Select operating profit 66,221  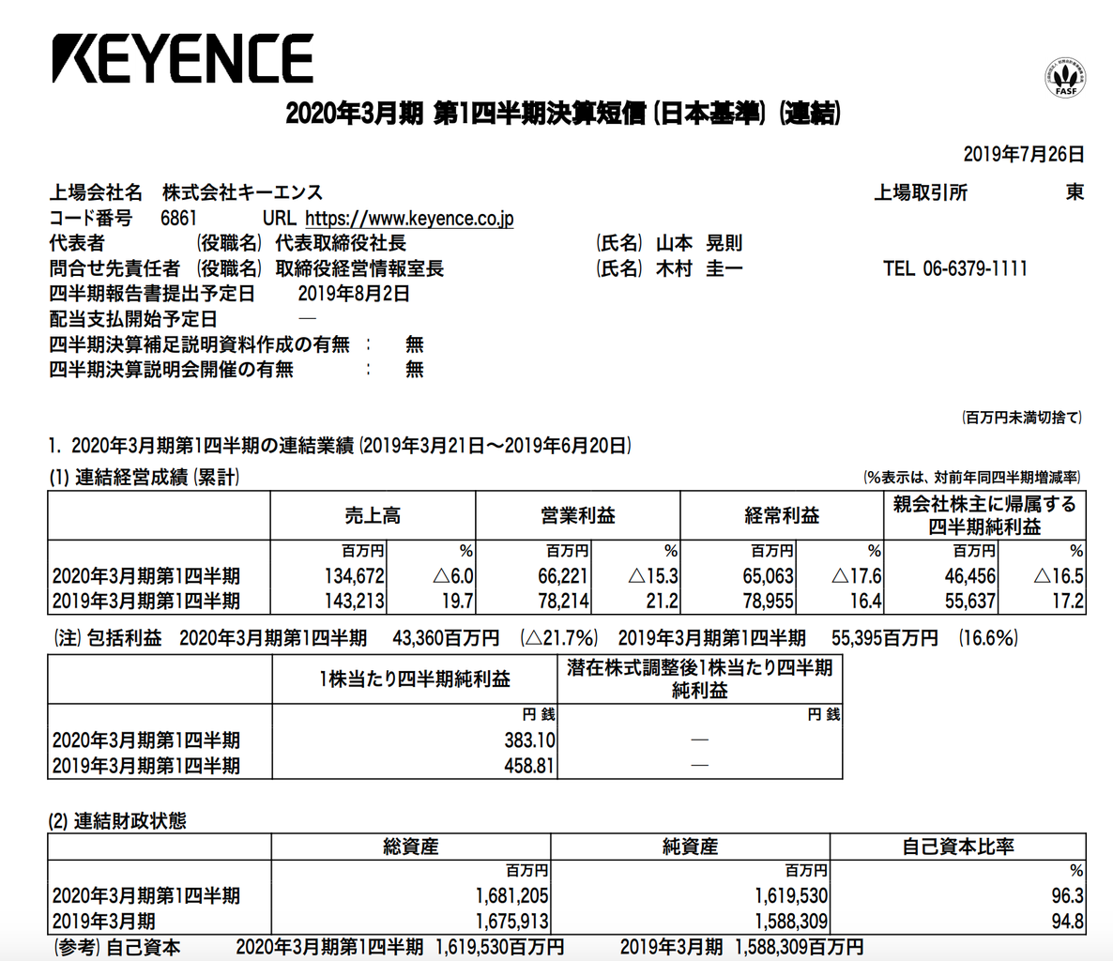(x=563, y=576)
